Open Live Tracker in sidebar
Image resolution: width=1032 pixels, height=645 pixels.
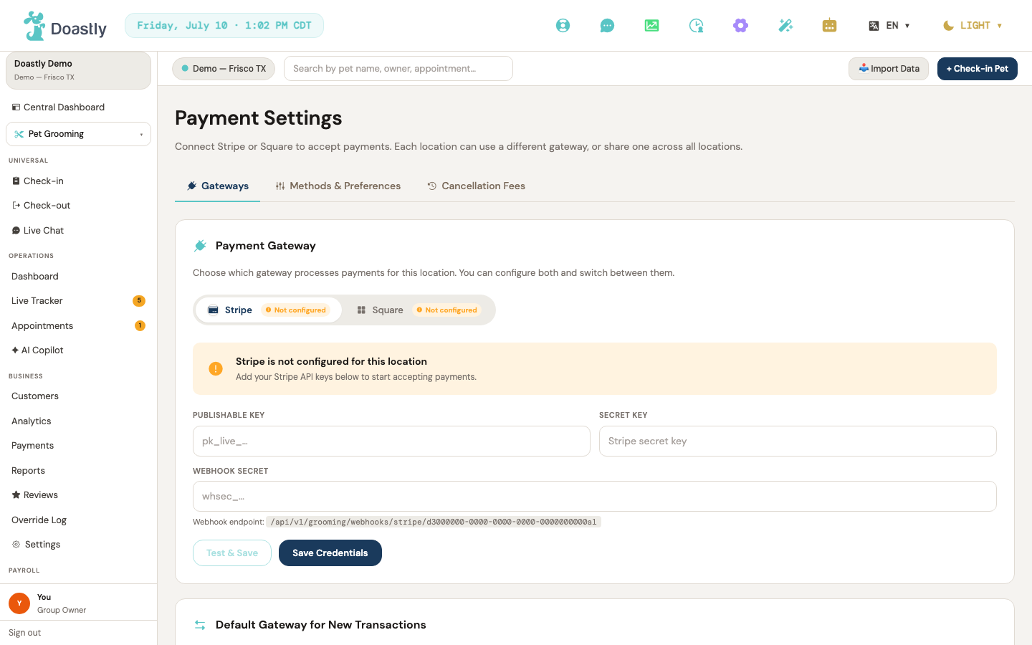(x=78, y=301)
